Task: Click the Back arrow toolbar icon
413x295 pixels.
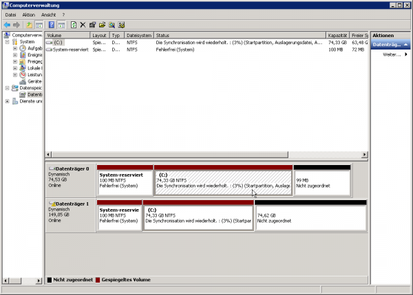Action: pyautogui.click(x=7, y=25)
